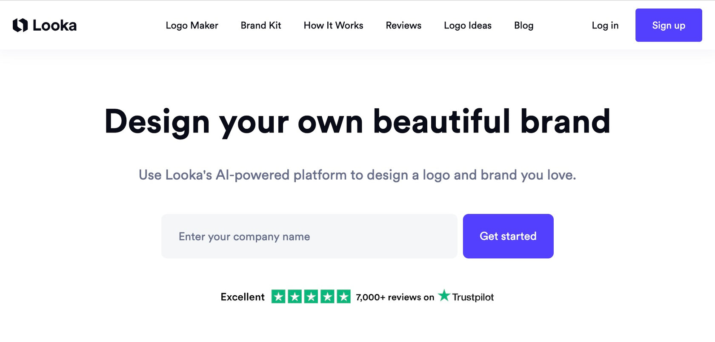Click the fourth green Trustpilot star

point(327,297)
